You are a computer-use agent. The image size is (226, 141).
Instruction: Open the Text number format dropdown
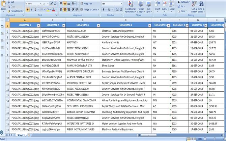coord(121,4)
